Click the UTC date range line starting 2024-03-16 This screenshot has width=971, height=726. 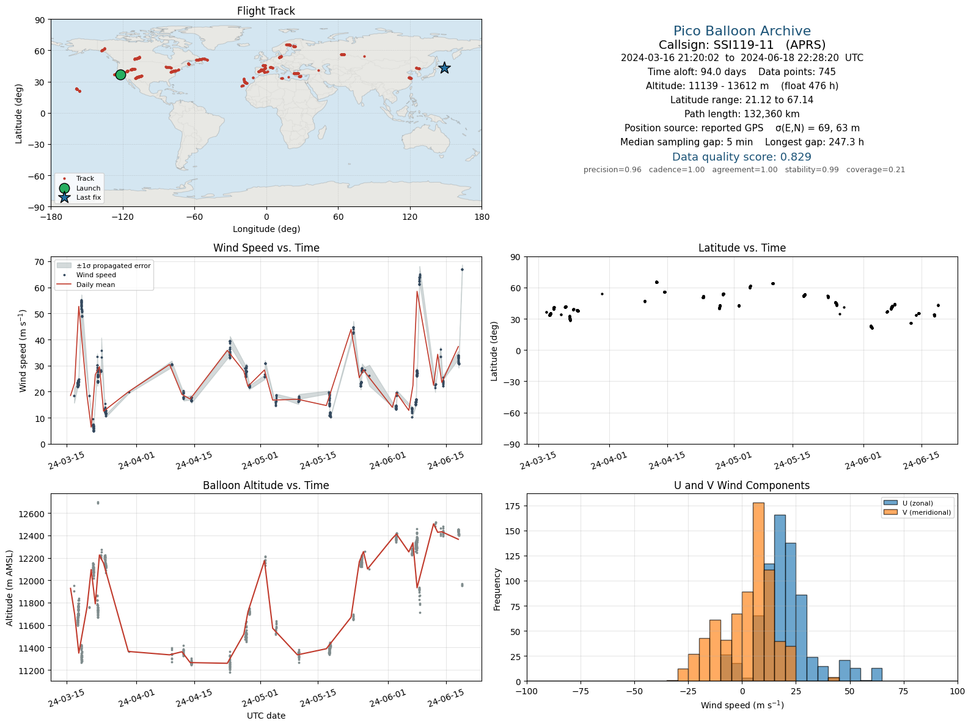point(742,58)
